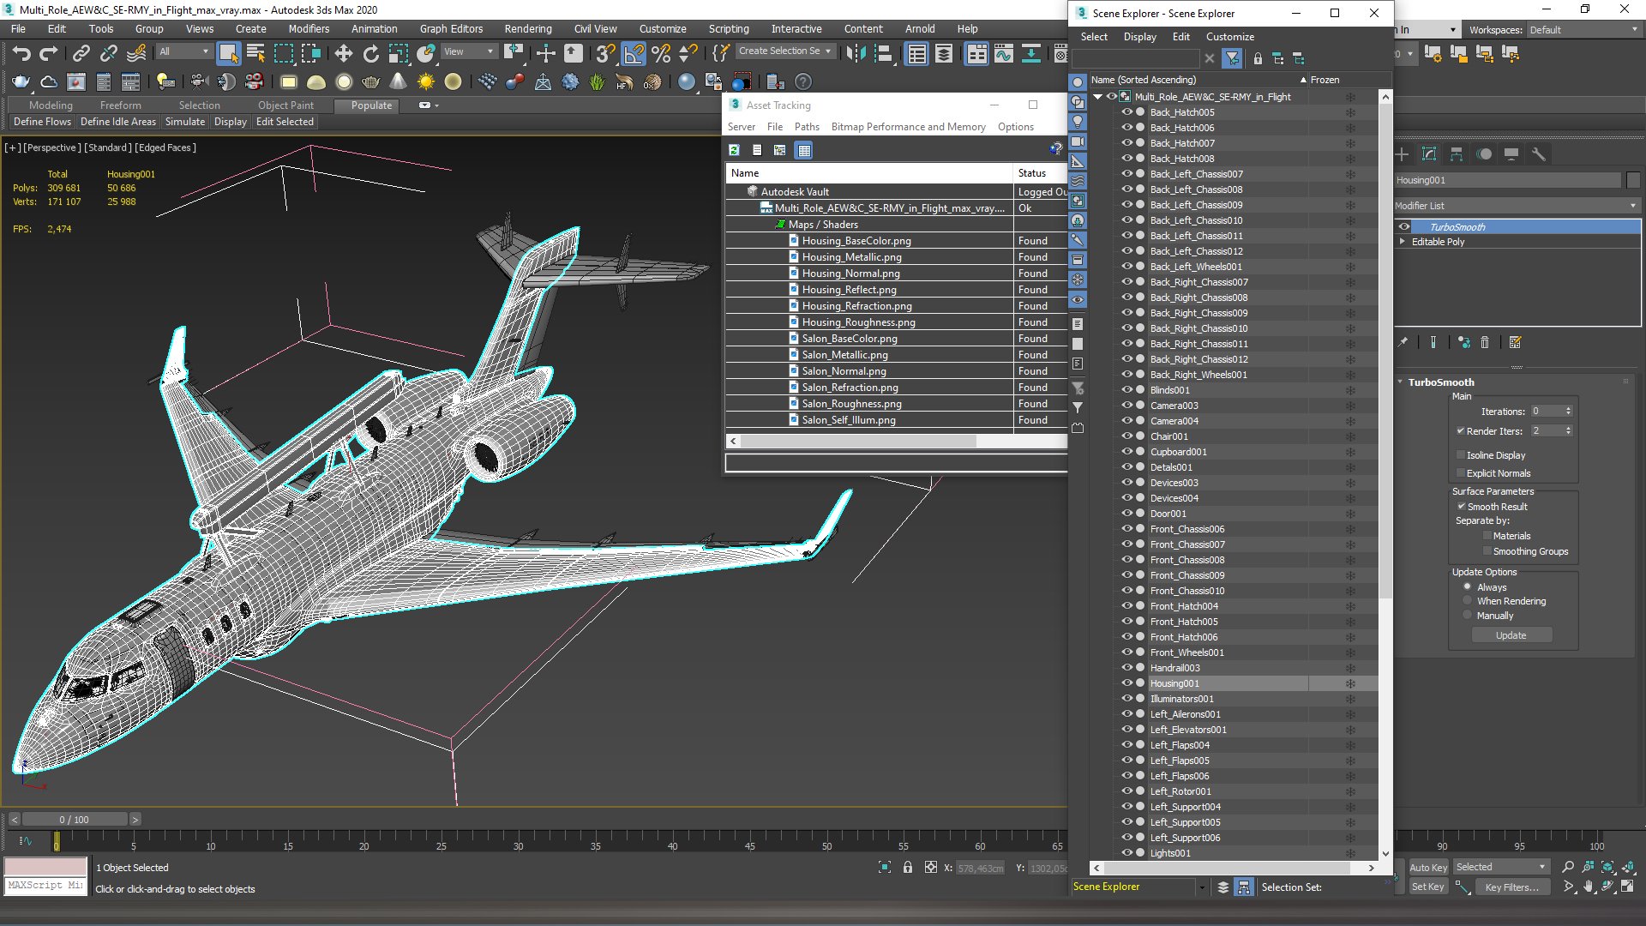Toggle Render Iters checkbox
Screen dimensions: 1646x926
pyautogui.click(x=1460, y=431)
